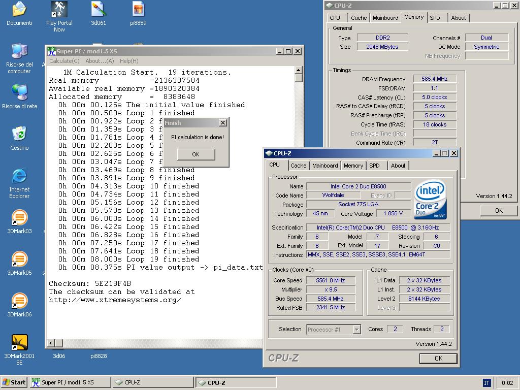Launch Internet Explorer from desktop

point(19,176)
